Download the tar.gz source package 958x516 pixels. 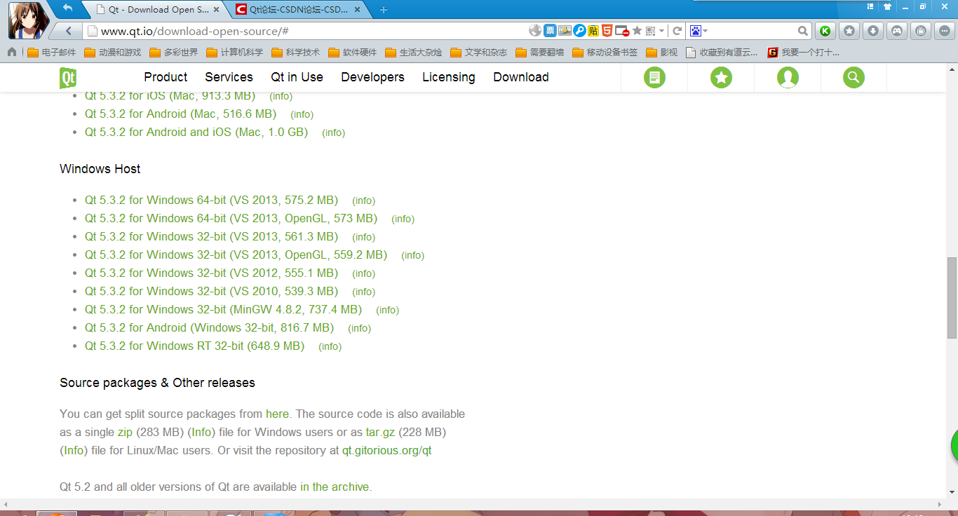380,432
